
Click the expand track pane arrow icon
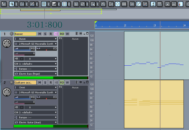(111, 4)
